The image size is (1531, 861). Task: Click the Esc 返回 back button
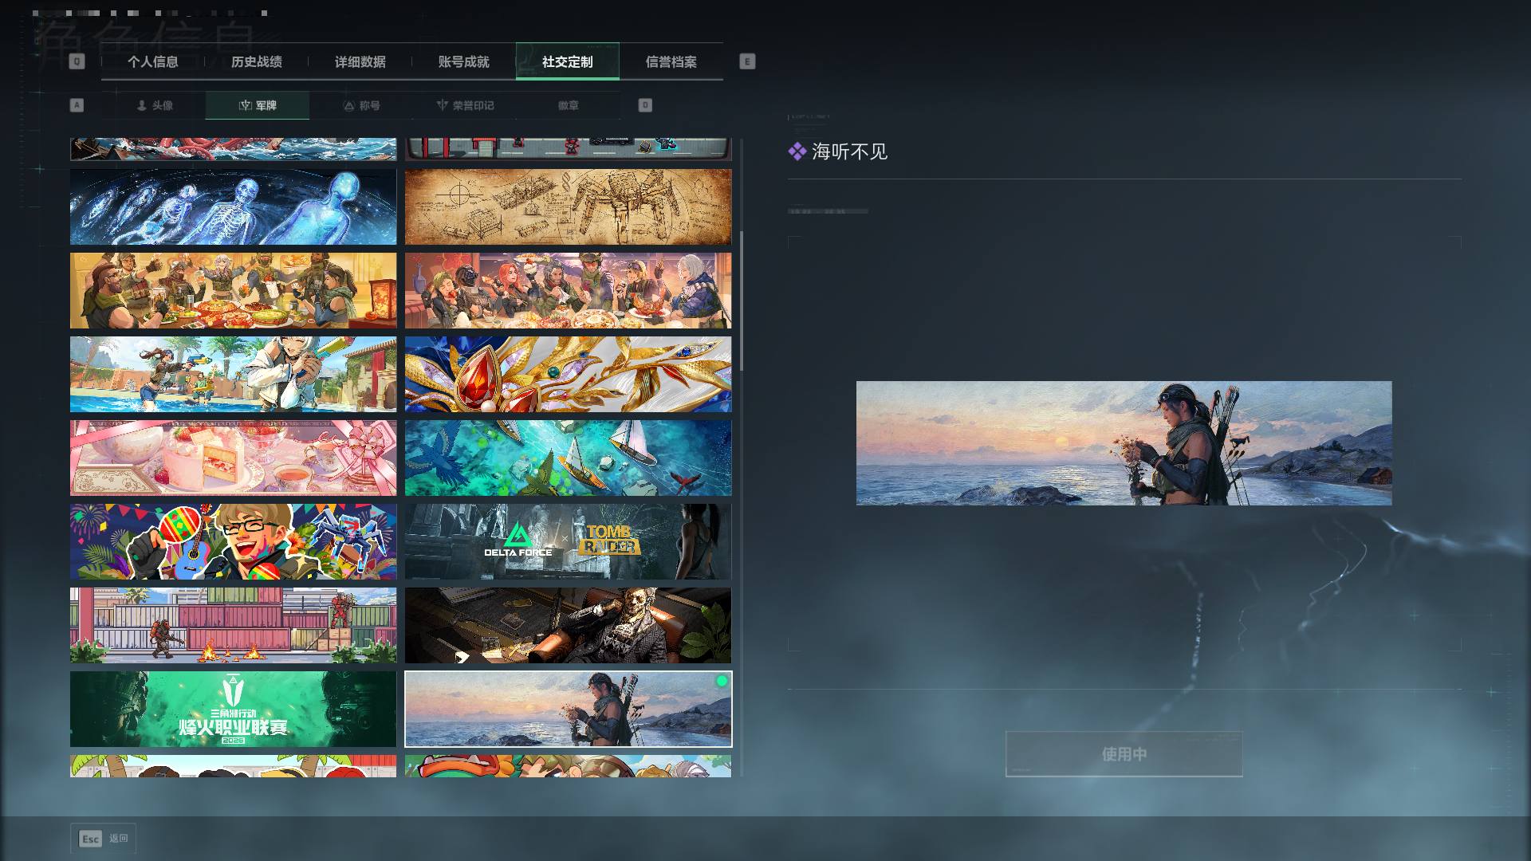(x=104, y=839)
